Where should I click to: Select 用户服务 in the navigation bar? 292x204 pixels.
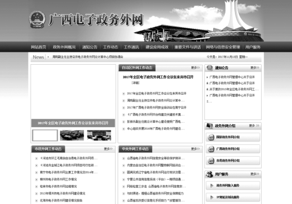253,47
